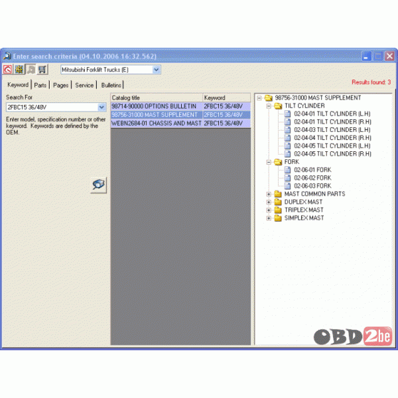Open 02-04-04 TILT CYLINDER (R.H) tree item
398x398 pixels.
click(x=332, y=138)
